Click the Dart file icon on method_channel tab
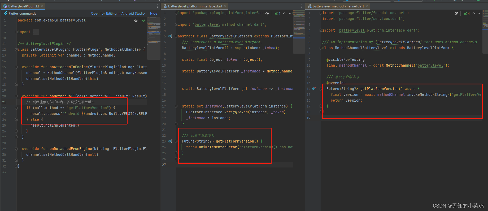 [310, 6]
